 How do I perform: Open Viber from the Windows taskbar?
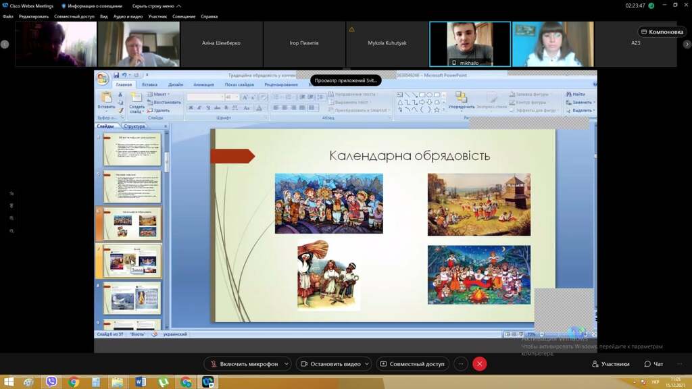coord(51,382)
